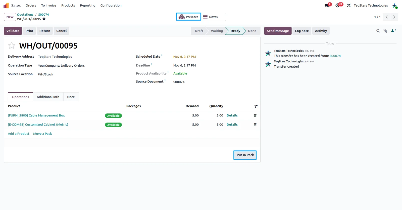
Task: Open the S00074 link in chatter message
Action: pos(335,56)
